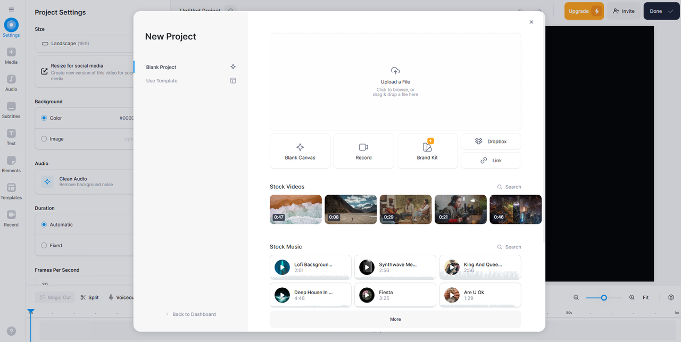Go Back to Dashboard
Screen dimensions: 681x342
click(190, 314)
